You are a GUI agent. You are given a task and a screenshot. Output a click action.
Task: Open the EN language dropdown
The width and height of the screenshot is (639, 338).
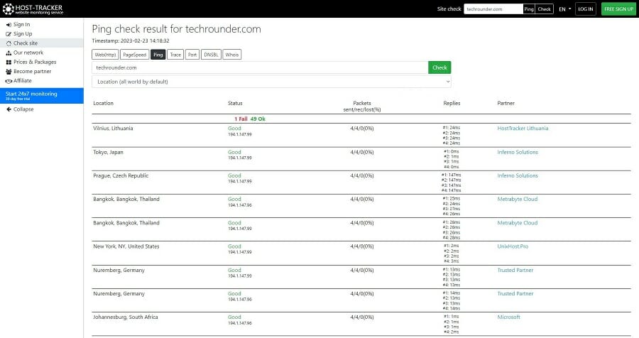coord(565,9)
